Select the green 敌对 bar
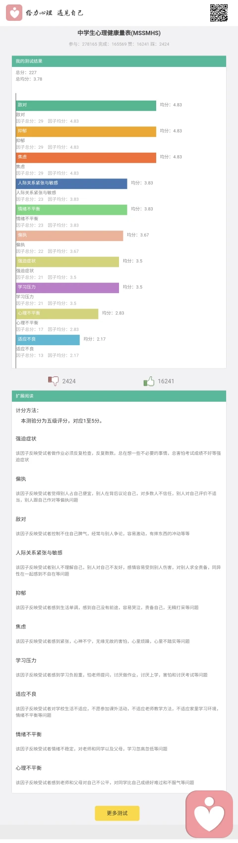 tap(86, 105)
